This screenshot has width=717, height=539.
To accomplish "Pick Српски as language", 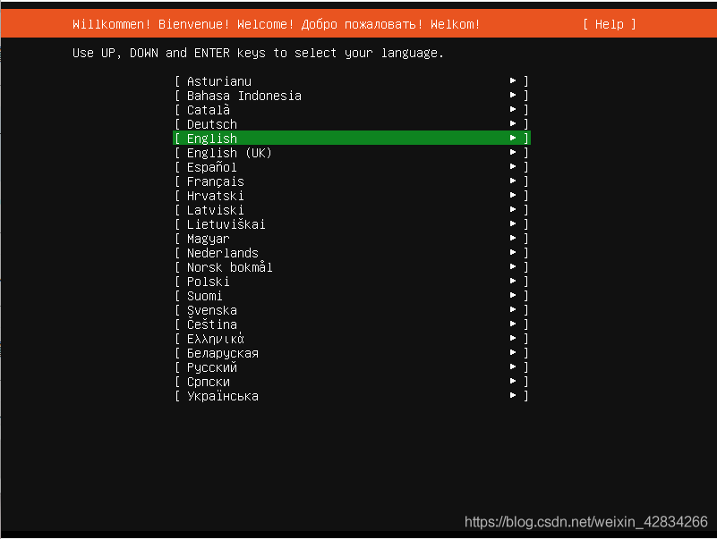I will click(x=352, y=382).
